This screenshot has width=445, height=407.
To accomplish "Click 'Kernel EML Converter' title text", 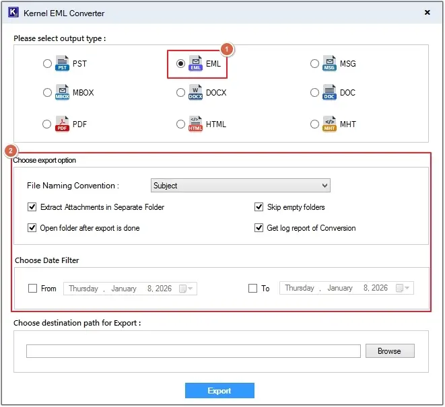I will click(x=64, y=13).
